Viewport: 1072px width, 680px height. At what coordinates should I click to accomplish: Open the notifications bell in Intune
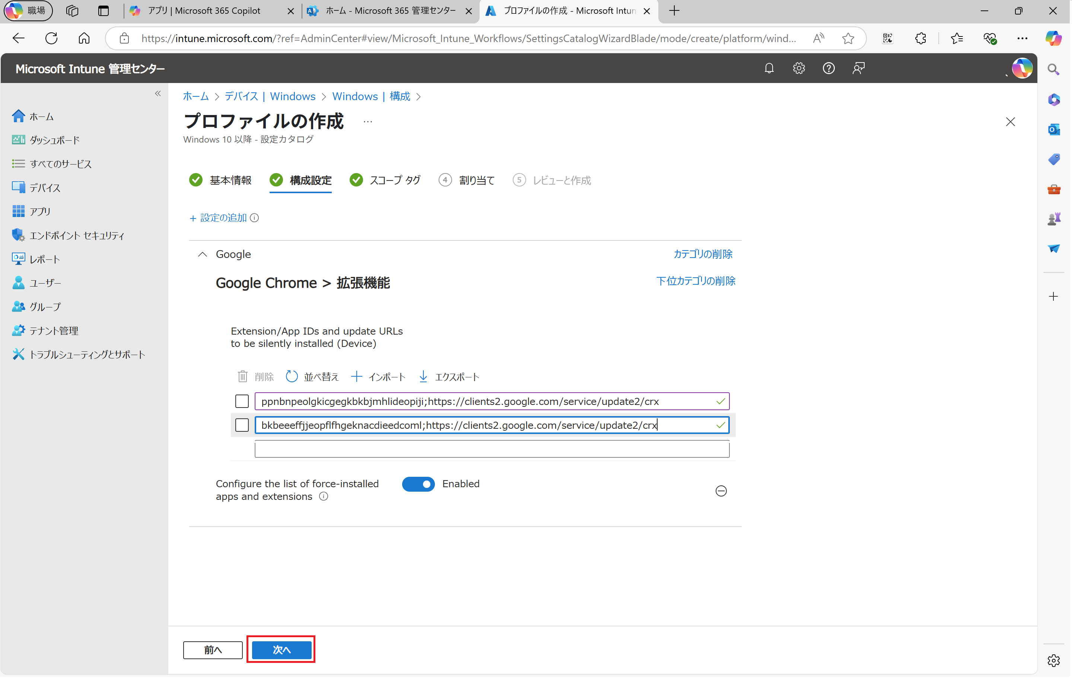pos(770,68)
